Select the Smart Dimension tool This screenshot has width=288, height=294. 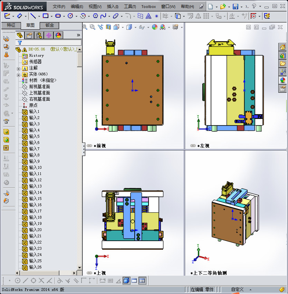19,16
